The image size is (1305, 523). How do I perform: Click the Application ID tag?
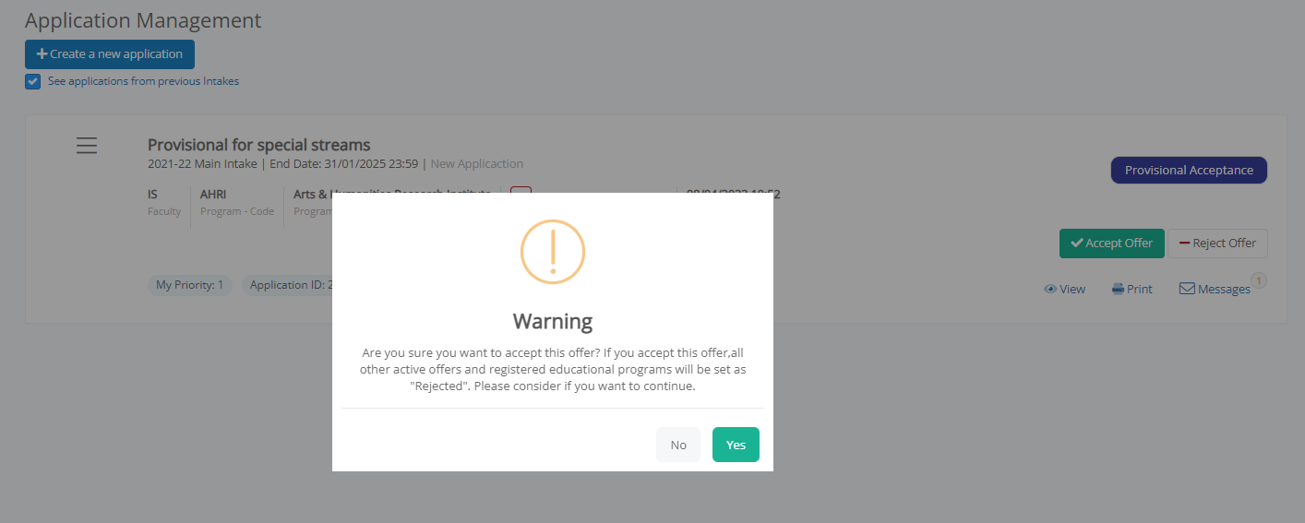287,285
